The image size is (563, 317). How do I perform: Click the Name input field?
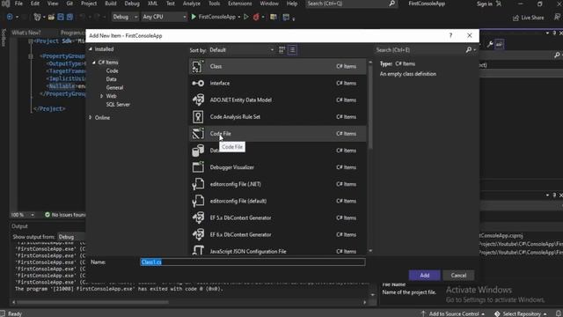tap(252, 262)
